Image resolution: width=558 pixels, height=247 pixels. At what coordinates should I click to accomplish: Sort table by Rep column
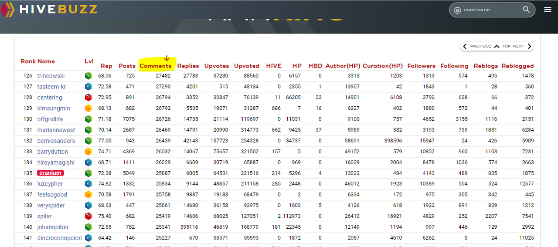pyautogui.click(x=106, y=66)
